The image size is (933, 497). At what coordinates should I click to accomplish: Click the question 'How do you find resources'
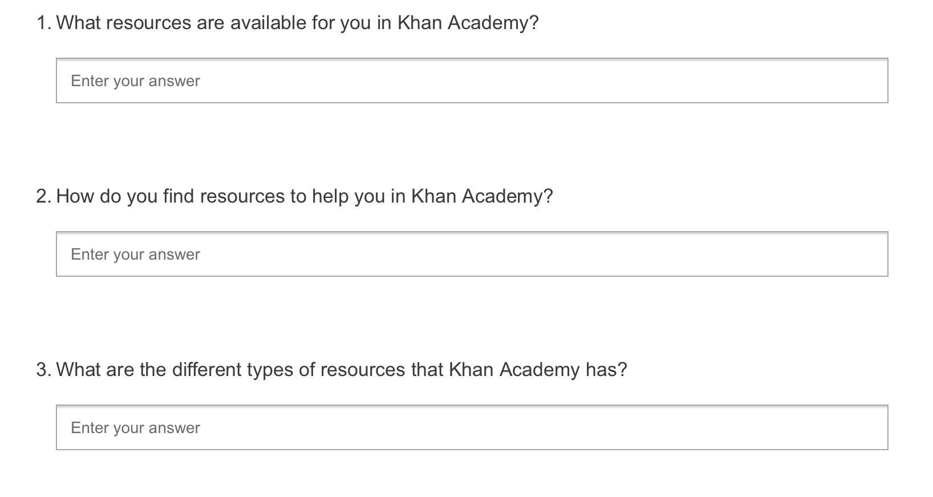click(304, 196)
